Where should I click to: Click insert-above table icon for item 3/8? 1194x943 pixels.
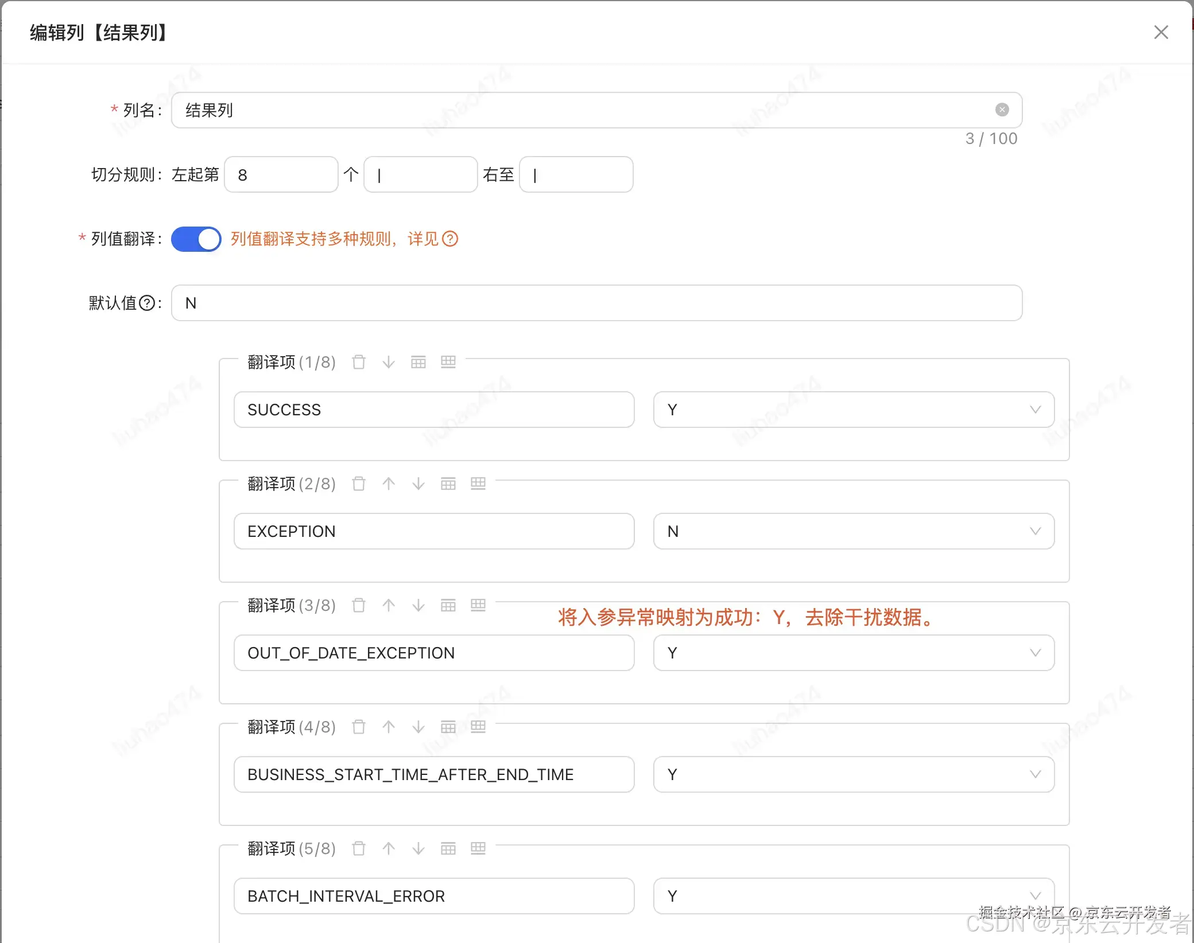tap(448, 605)
